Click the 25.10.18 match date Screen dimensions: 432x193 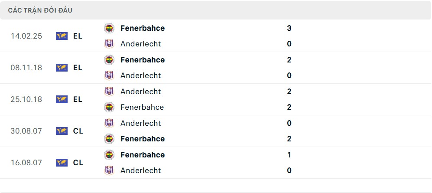click(26, 99)
